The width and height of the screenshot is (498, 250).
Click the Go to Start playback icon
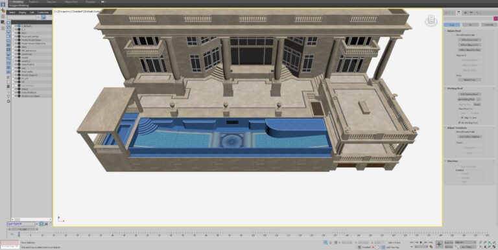coord(412,242)
